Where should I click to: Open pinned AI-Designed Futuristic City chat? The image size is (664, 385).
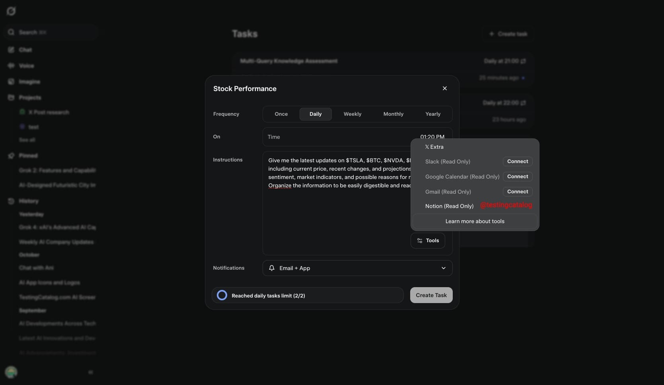[x=57, y=185]
